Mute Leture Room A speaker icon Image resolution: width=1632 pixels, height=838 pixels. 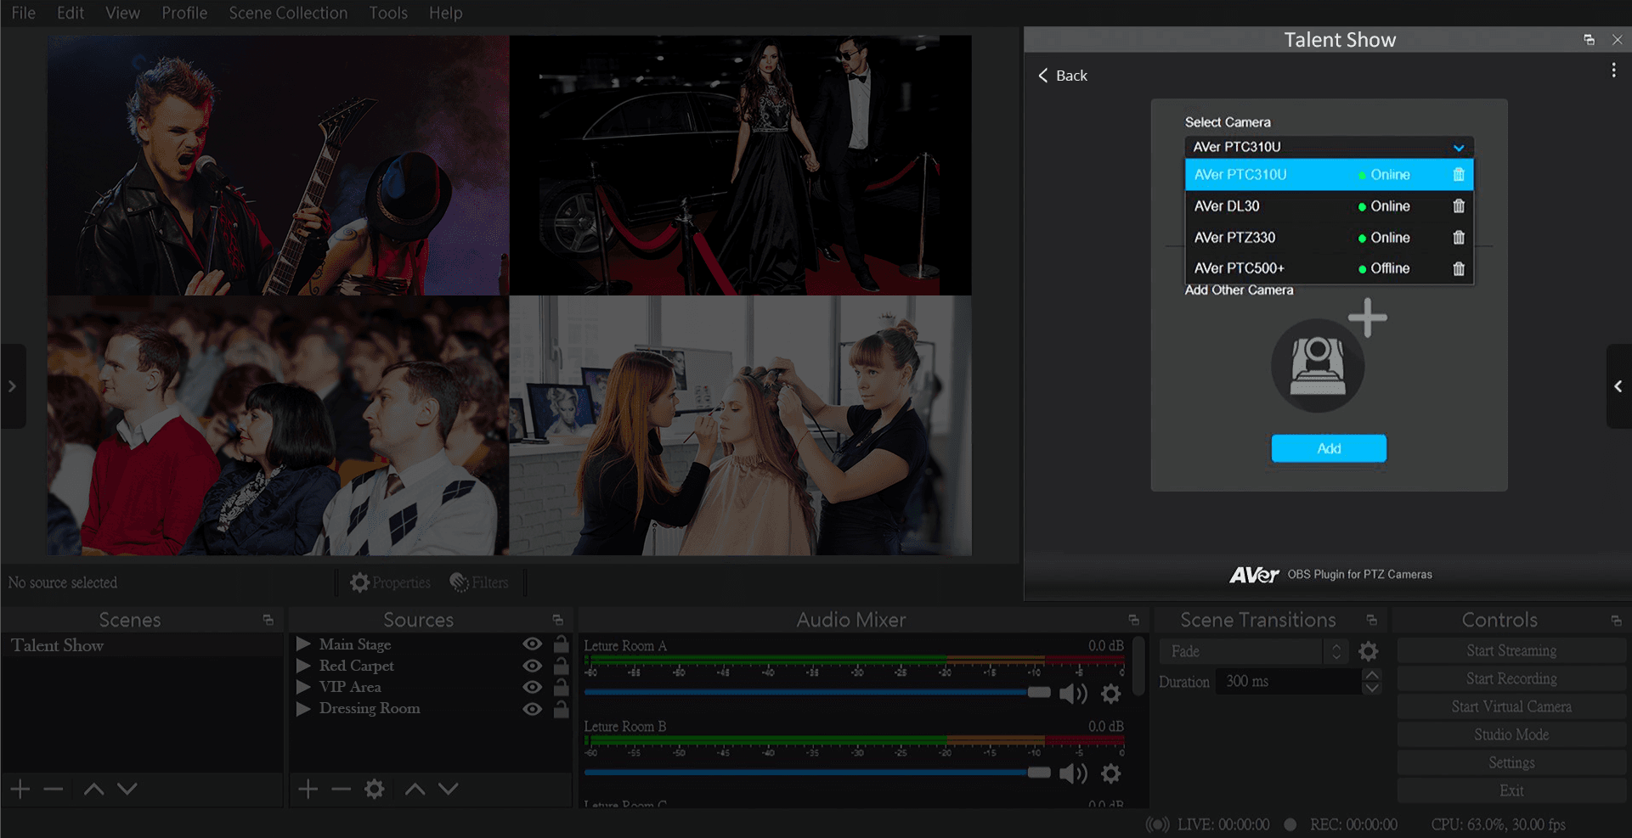pos(1073,694)
